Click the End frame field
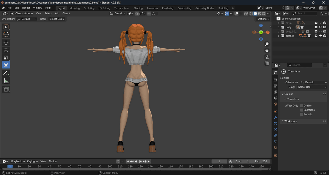Screen dimensions: 329x175 coord(261,161)
